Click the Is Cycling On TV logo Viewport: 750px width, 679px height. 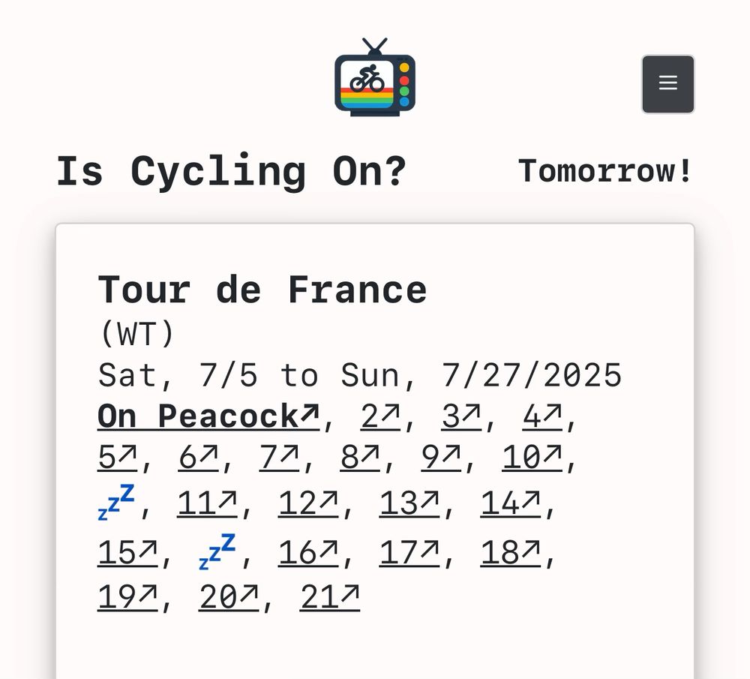[375, 79]
